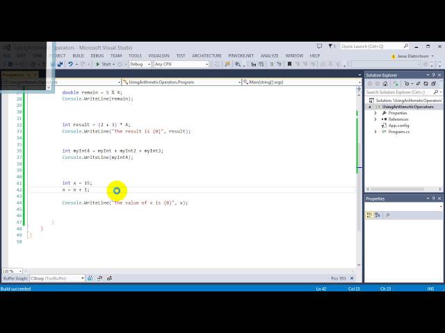Open the Start button dropdown arrow
This screenshot has width=445, height=333.
(x=114, y=65)
